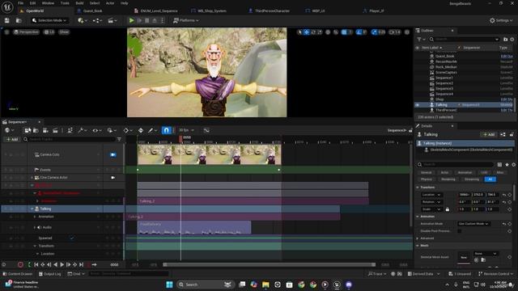Expand the Cine Camera Actor track
This screenshot has height=291, width=518.
click(x=32, y=178)
